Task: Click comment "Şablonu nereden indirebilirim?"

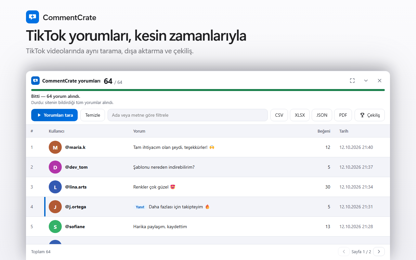Action: [164, 167]
